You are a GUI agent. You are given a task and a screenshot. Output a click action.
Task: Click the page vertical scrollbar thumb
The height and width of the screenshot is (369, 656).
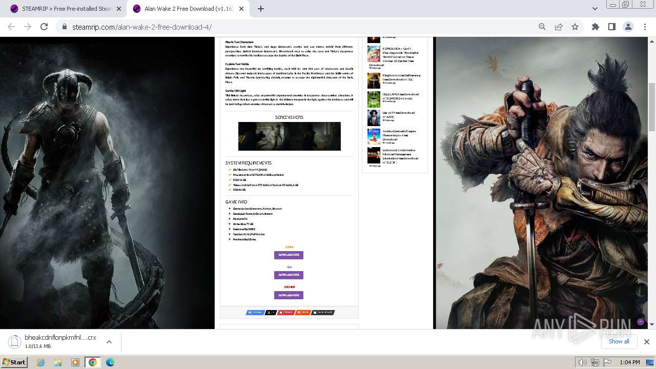[652, 107]
